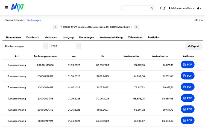The image size is (205, 139).
Task: Open the hamburger navigation menu
Action: click(6, 8)
